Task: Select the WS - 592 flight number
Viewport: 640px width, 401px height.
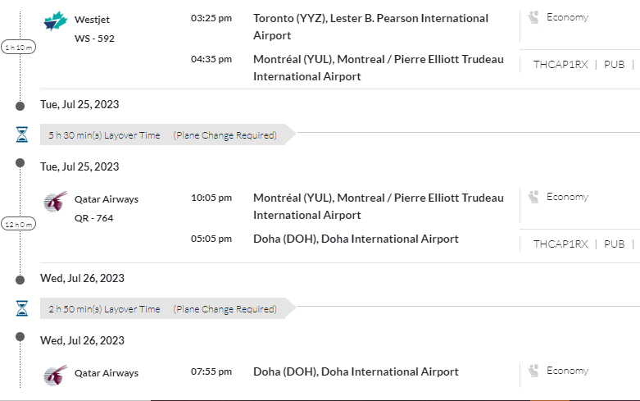Action: pos(93,39)
